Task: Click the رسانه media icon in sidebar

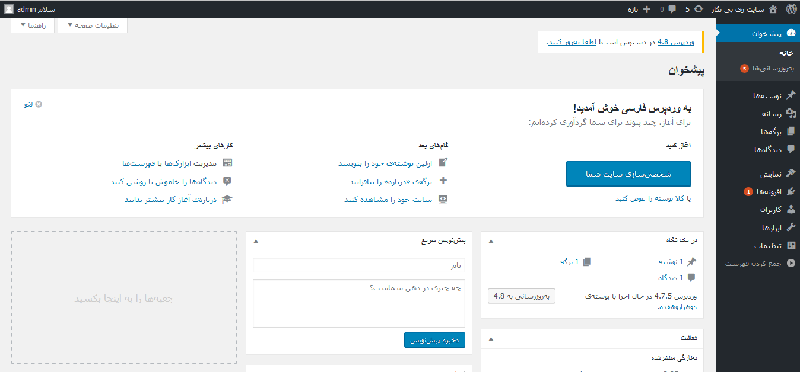Action: coord(790,113)
